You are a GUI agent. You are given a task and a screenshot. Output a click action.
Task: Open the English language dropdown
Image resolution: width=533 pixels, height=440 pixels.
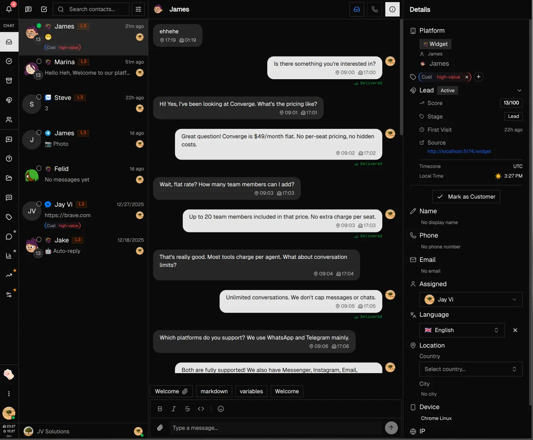pyautogui.click(x=462, y=330)
